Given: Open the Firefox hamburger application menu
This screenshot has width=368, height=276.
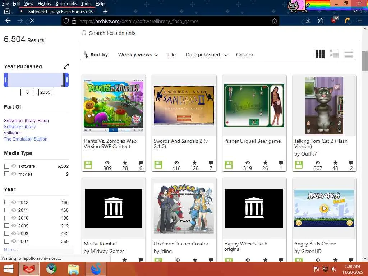Looking at the screenshot, I should click(x=360, y=20).
